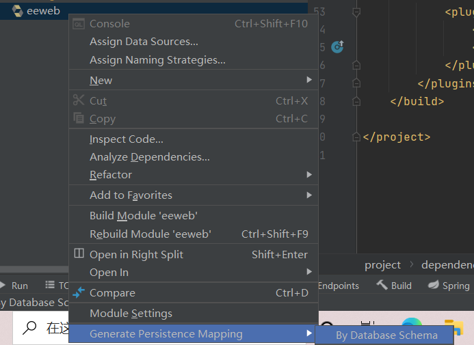Click the dependencies breadcrumb

447,265
